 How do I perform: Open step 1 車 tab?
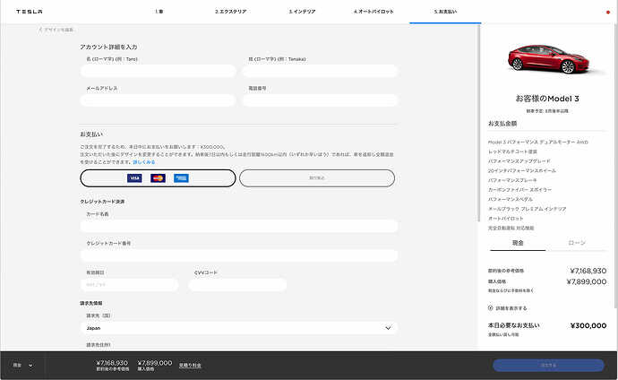point(159,12)
